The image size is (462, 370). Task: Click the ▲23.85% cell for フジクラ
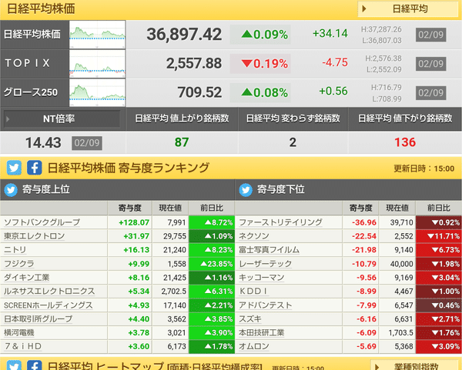click(x=212, y=264)
